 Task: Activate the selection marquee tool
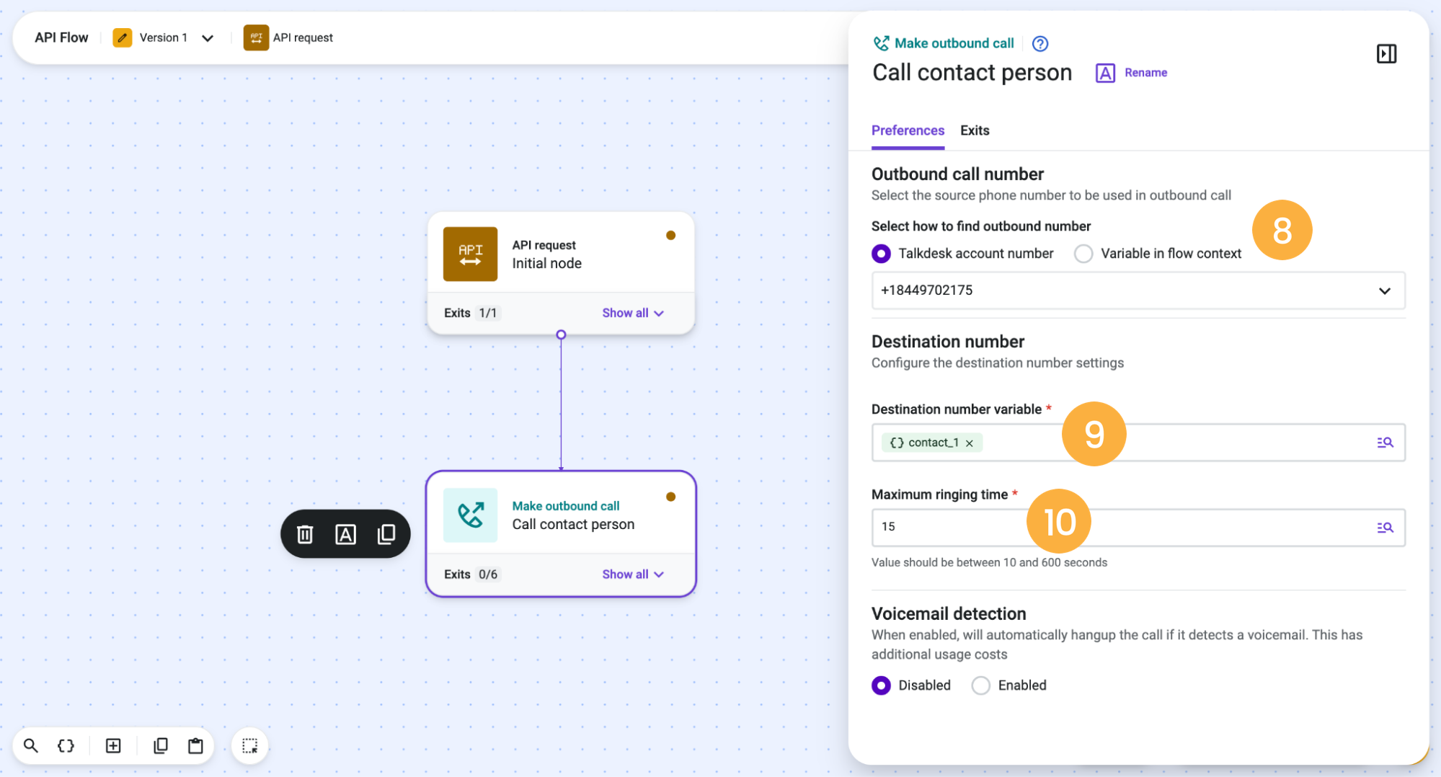pos(249,745)
